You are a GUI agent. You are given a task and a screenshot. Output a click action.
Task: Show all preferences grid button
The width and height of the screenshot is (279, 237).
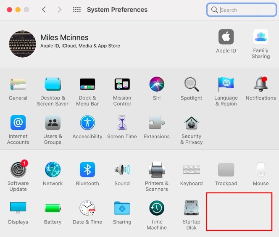[x=77, y=9]
